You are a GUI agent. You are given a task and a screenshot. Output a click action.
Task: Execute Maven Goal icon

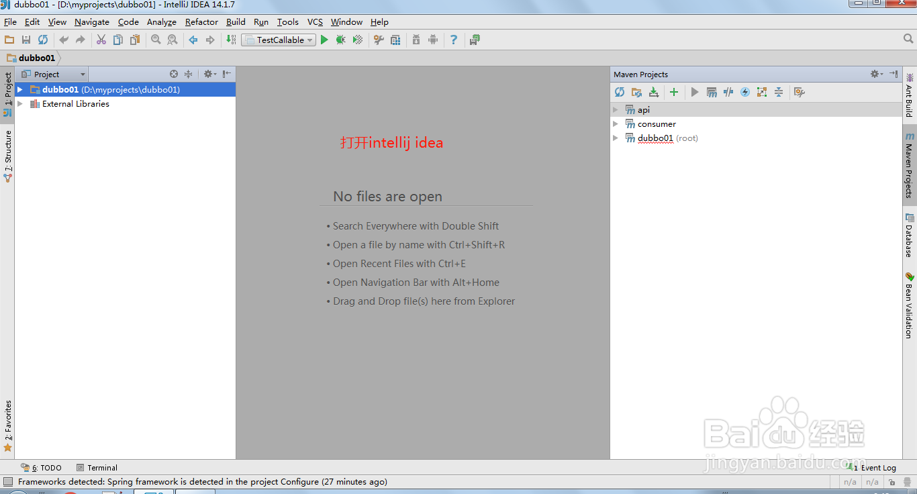712,92
